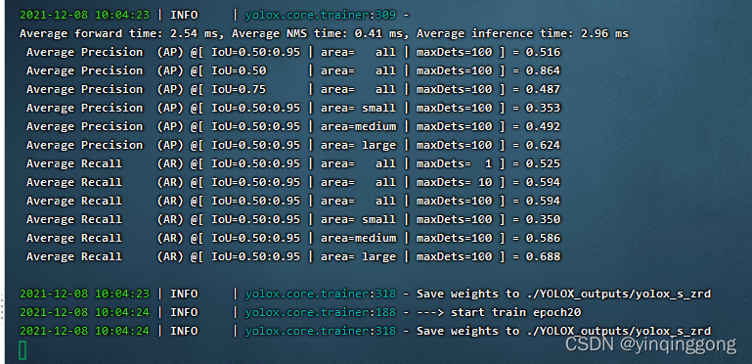Click the first yolox.core.trainer:318 log source
This screenshot has height=364, width=752.
pos(321,294)
